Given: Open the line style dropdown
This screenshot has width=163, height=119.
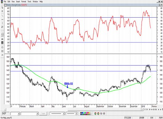Looking at the screenshot, I should pos(64,113).
